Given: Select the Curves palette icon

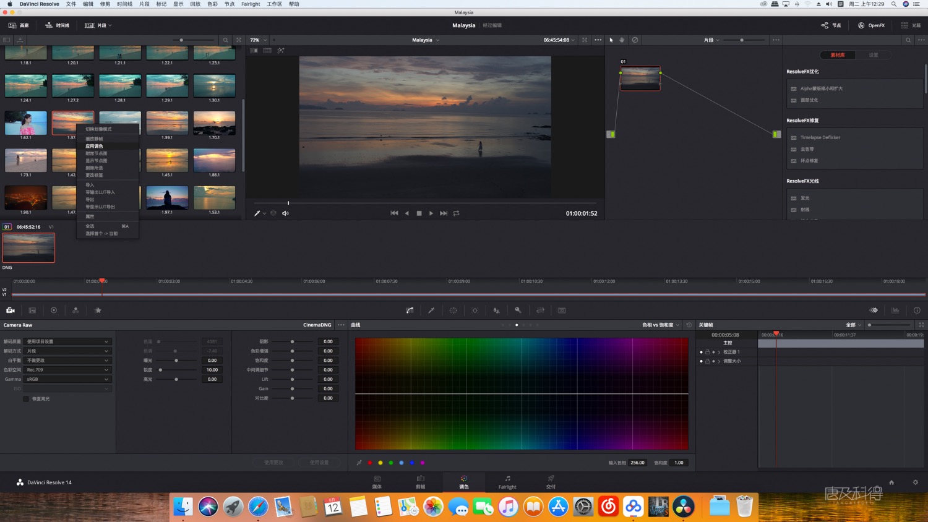Looking at the screenshot, I should click(x=410, y=310).
